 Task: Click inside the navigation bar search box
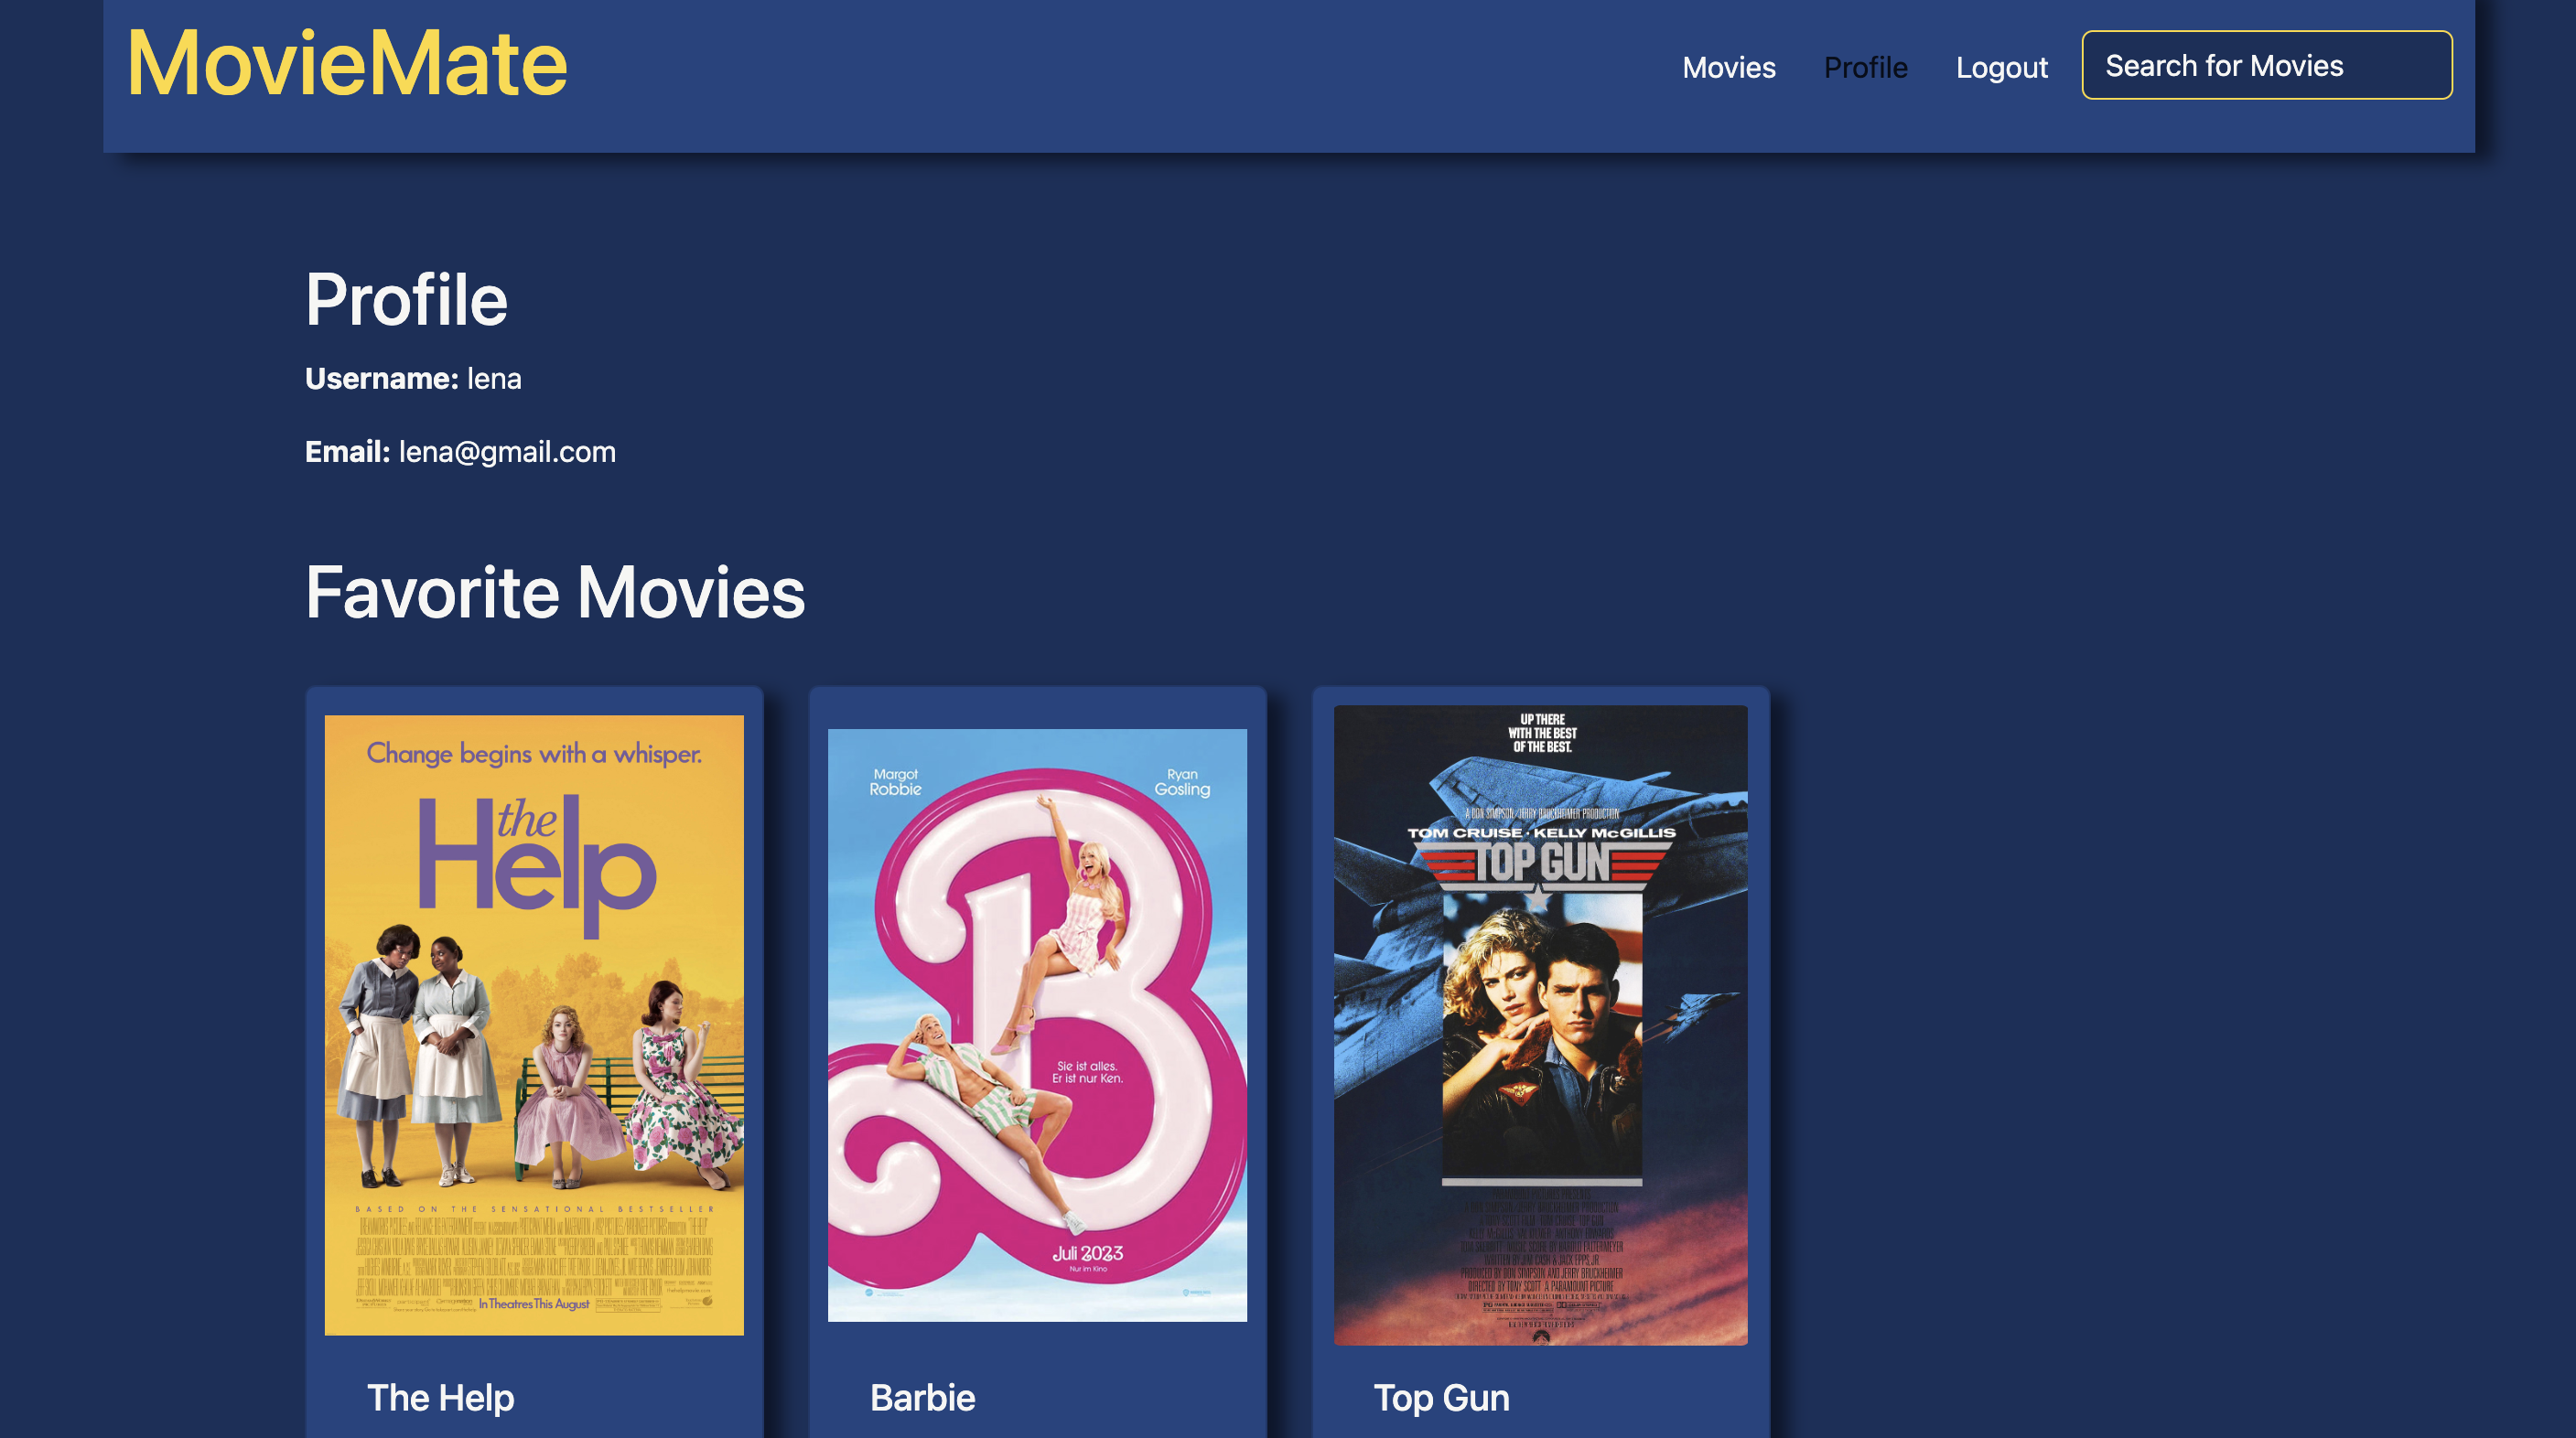click(x=2265, y=65)
